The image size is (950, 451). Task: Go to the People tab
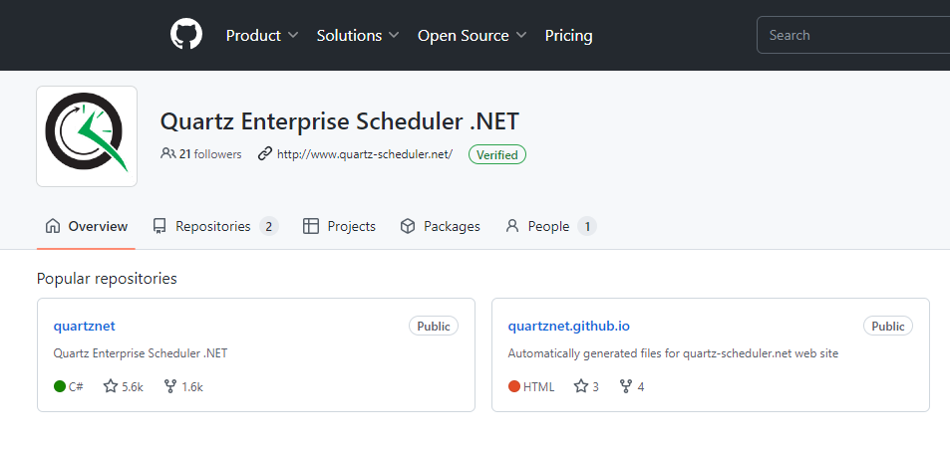click(x=548, y=226)
